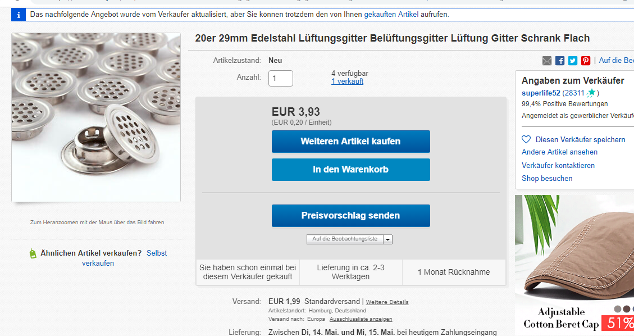This screenshot has width=634, height=336.
Task: Click the Anzahl quantity input field
Action: point(281,78)
